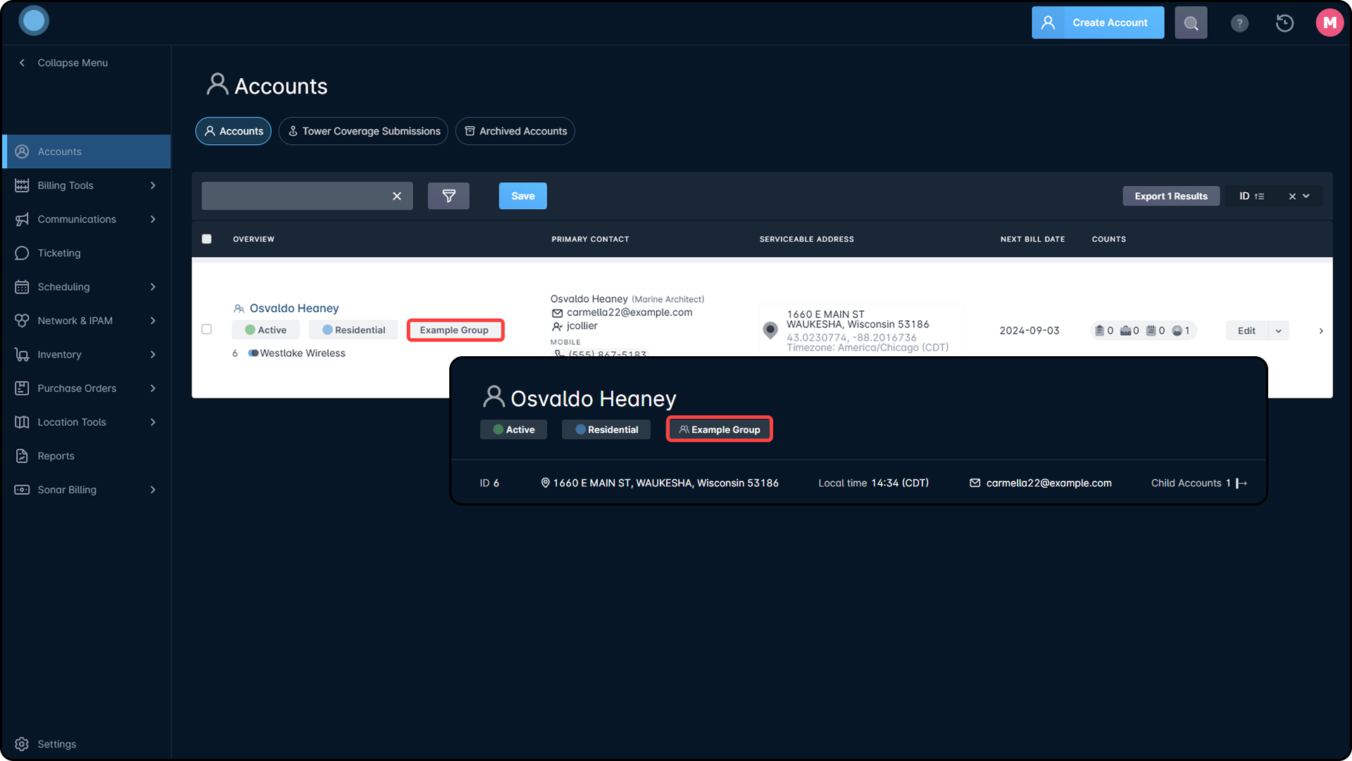
Task: Click the map pin next to 1660 E MAIN ST
Action: (x=770, y=329)
